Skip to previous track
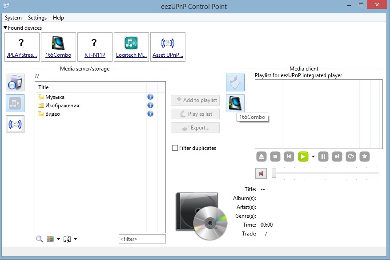This screenshot has width=390, height=263. click(289, 157)
